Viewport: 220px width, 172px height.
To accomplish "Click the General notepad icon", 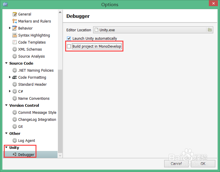I will (x=15, y=14).
